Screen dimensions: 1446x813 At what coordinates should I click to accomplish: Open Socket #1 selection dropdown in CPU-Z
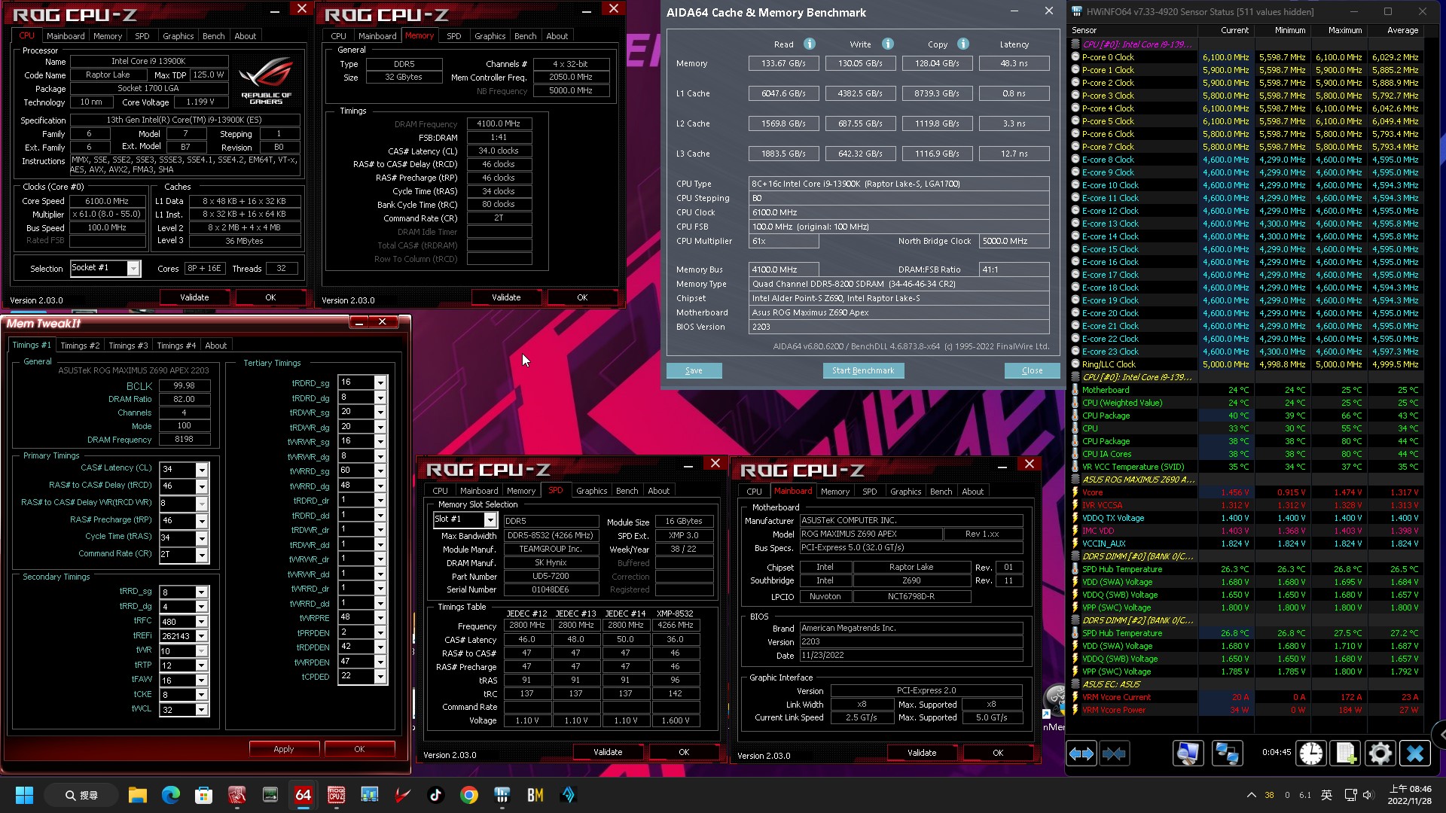tap(133, 269)
